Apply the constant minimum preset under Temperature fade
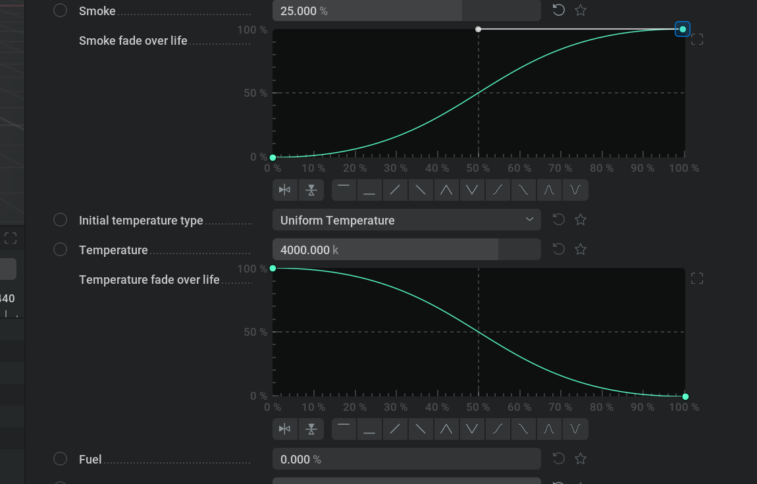Screen dimensions: 757x484 [369, 429]
